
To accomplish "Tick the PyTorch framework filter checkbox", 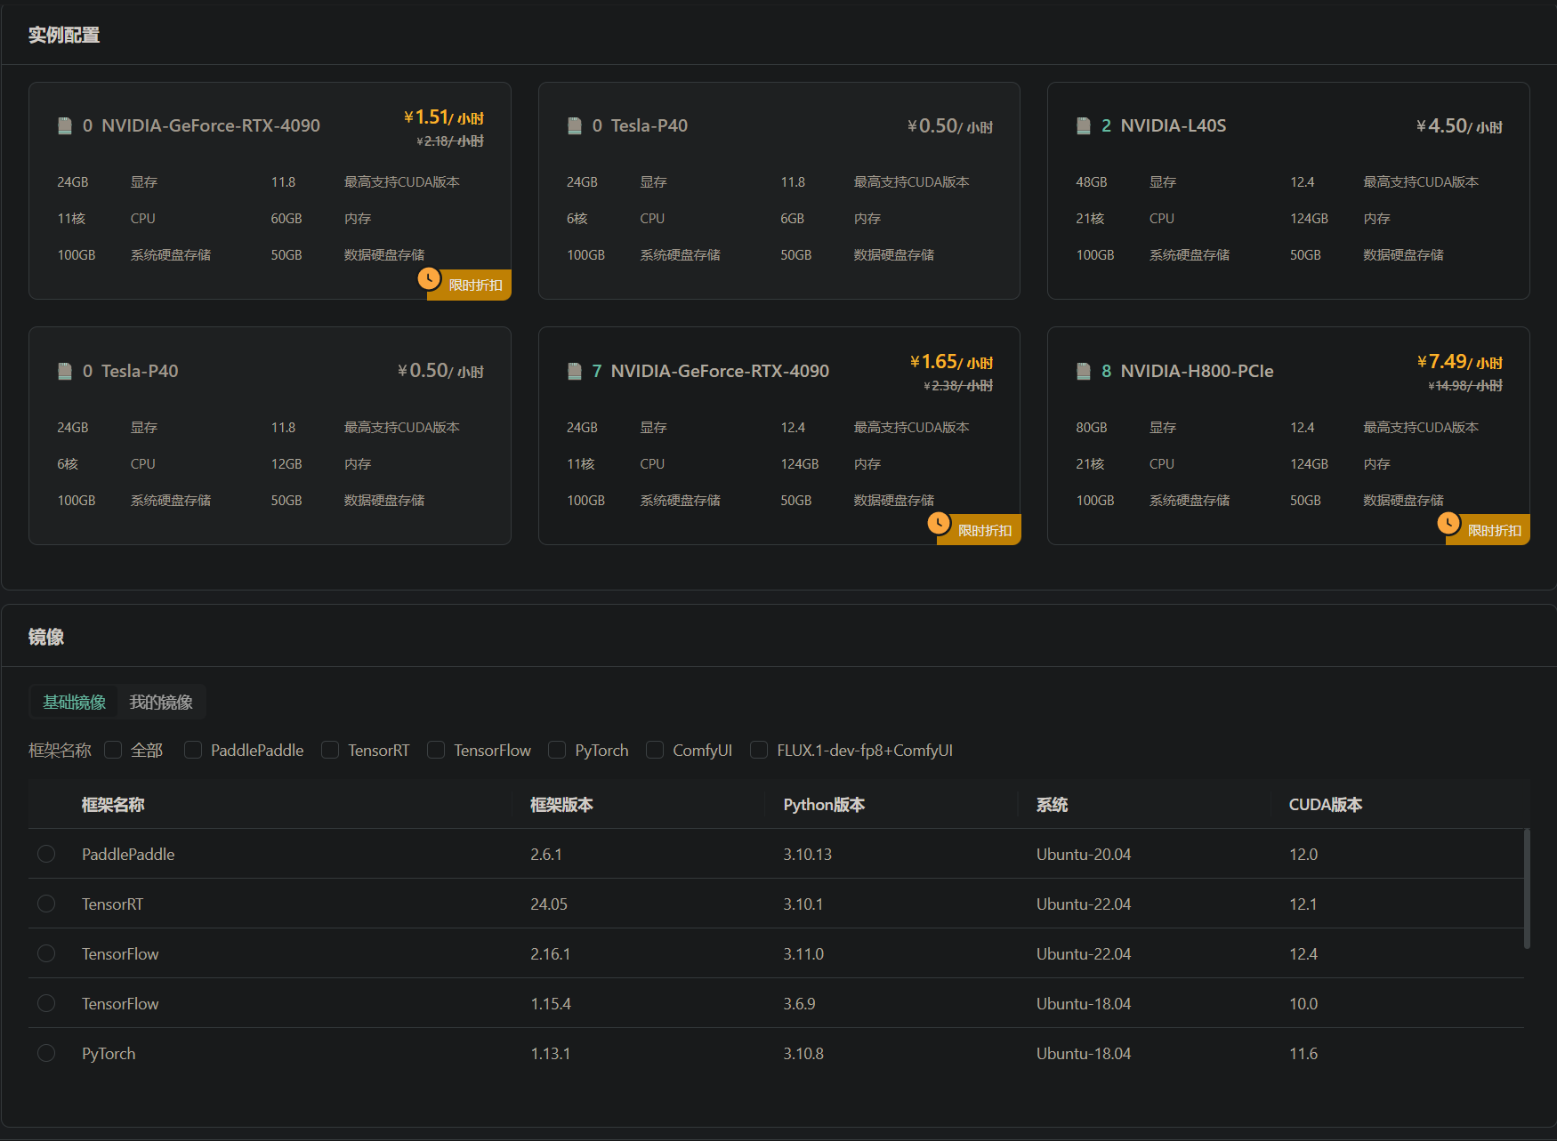I will pos(557,750).
